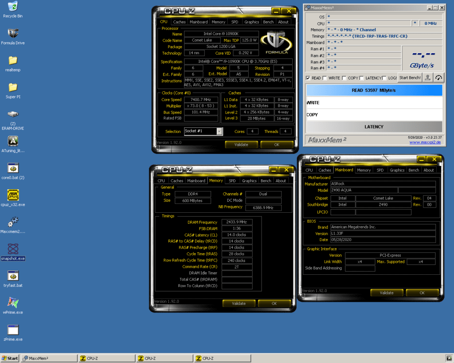Image resolution: width=454 pixels, height=363 pixels.
Task: Click the MaxxMem user profile icon button
Action: pyautogui.click(x=427, y=78)
